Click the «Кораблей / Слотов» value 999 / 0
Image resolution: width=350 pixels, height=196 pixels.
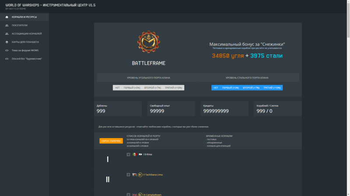pyautogui.click(x=264, y=111)
